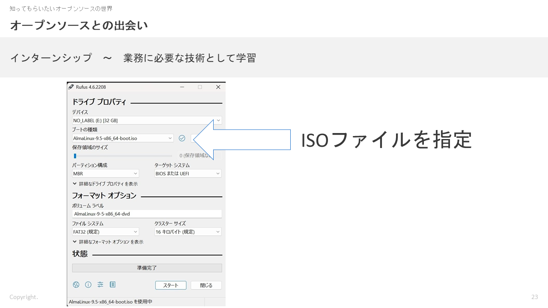Click the Rufus USB icon in title bar

coord(71,87)
